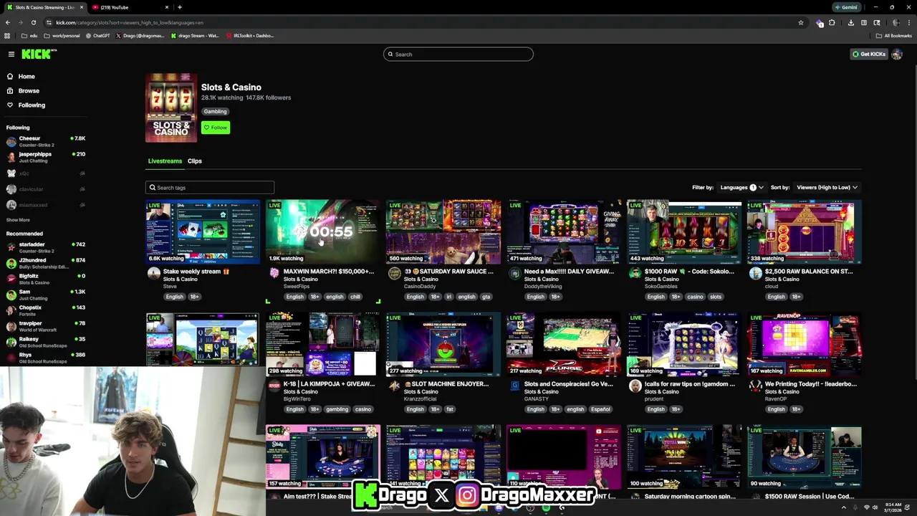Click the slots tag under $1000 RAW

click(x=716, y=297)
